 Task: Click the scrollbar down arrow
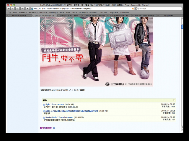point(182,130)
